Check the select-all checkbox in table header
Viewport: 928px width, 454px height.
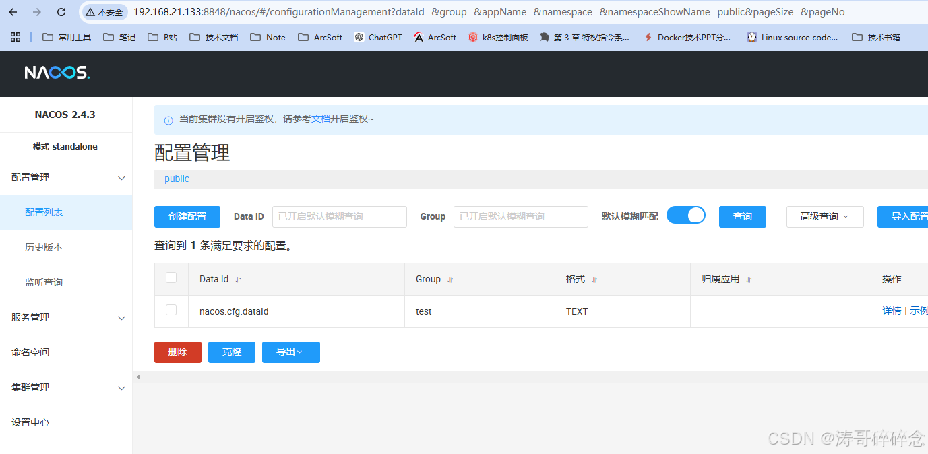(x=171, y=278)
